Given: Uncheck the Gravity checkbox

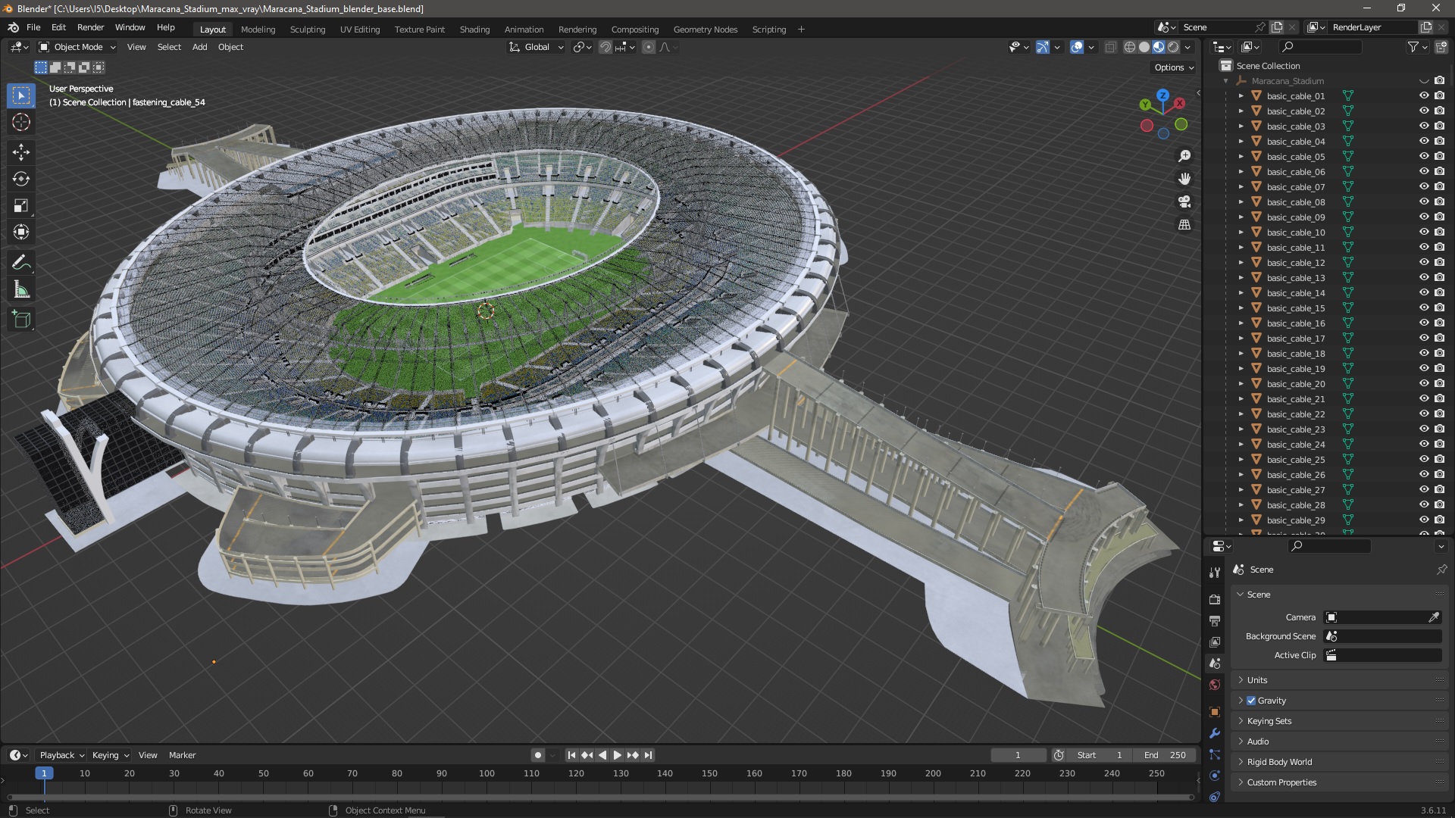Looking at the screenshot, I should 1251,701.
